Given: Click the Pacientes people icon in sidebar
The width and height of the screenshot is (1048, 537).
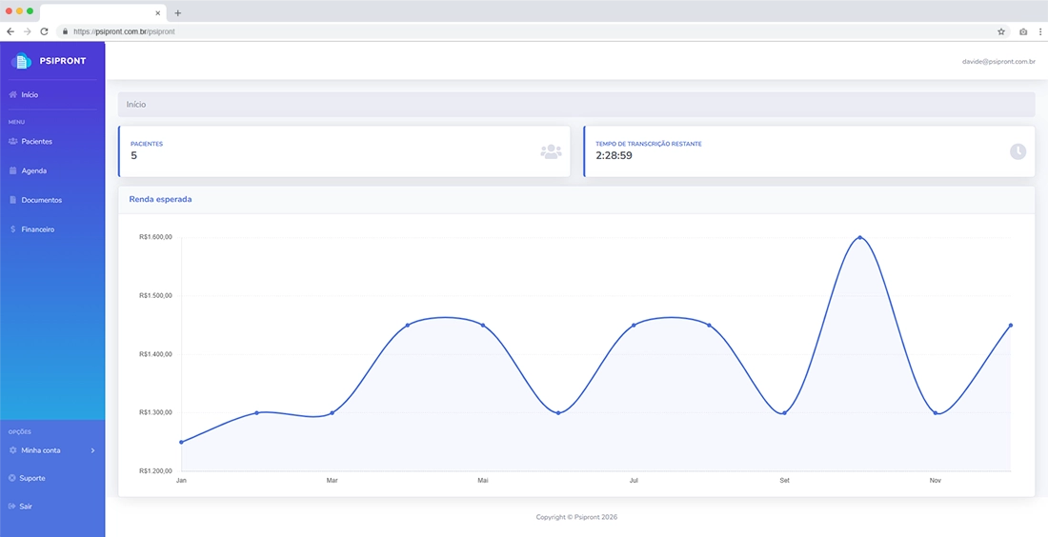Looking at the screenshot, I should [x=12, y=142].
